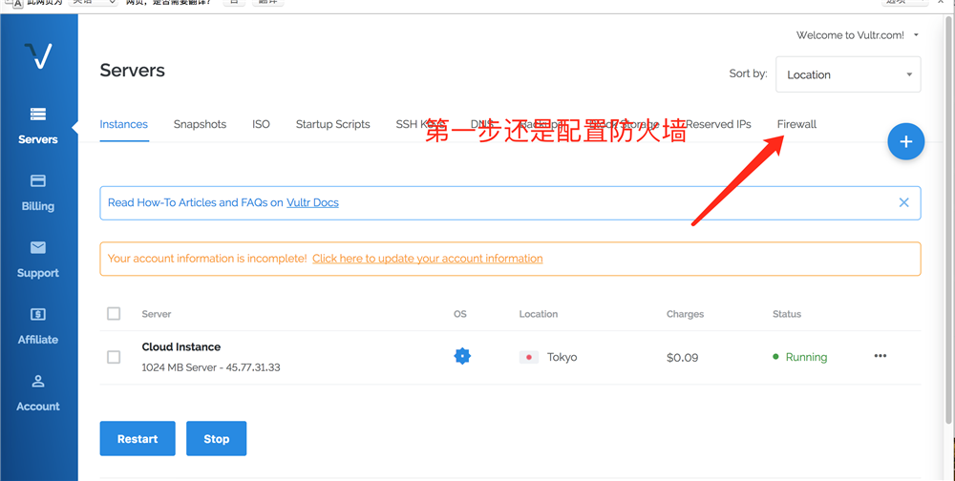Open the Vultr Docs link
The width and height of the screenshot is (955, 481).
click(x=312, y=202)
